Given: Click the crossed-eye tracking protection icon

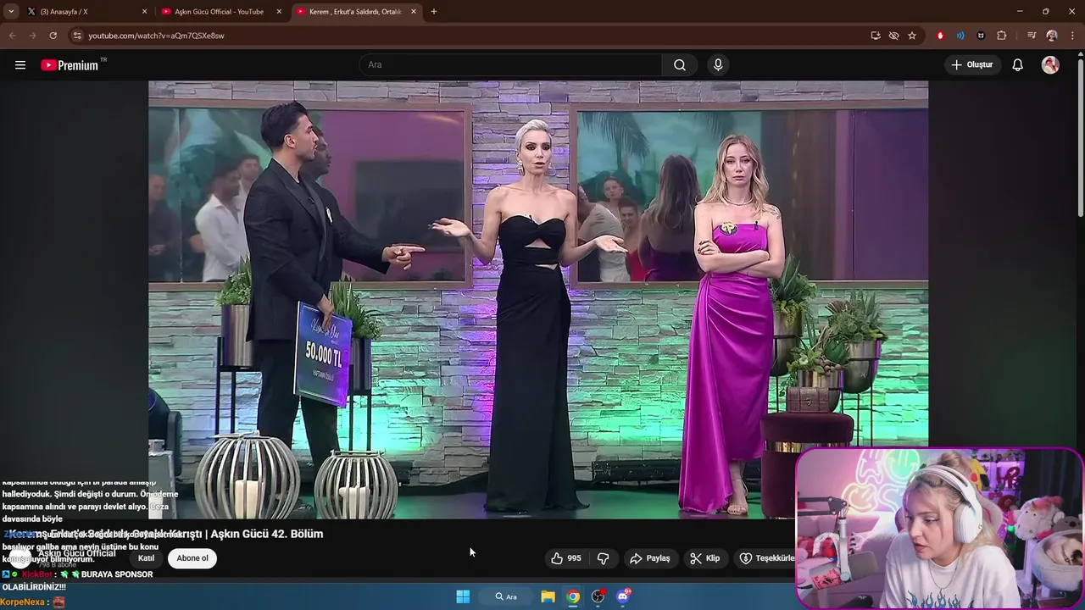Looking at the screenshot, I should click(893, 36).
